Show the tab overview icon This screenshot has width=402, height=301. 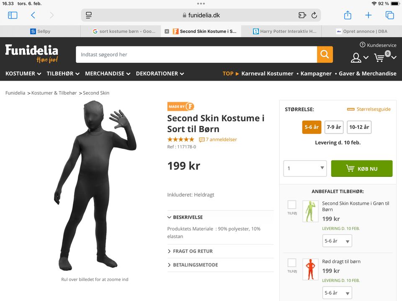tap(389, 15)
